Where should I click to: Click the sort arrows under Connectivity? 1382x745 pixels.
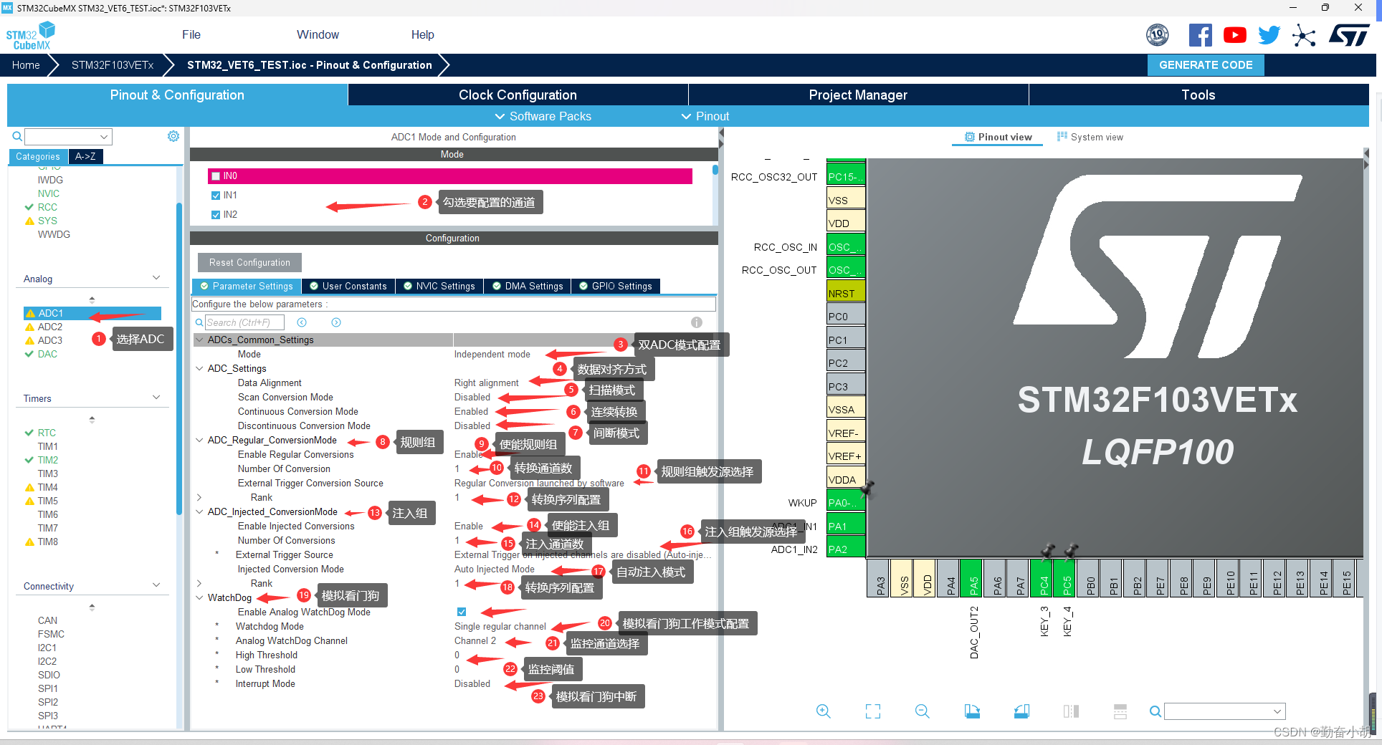click(92, 607)
